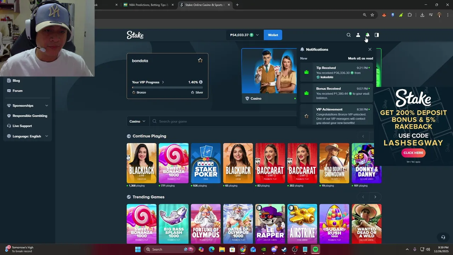Open Discord from the taskbar
Viewport: 453px width, 255px height.
274,249
